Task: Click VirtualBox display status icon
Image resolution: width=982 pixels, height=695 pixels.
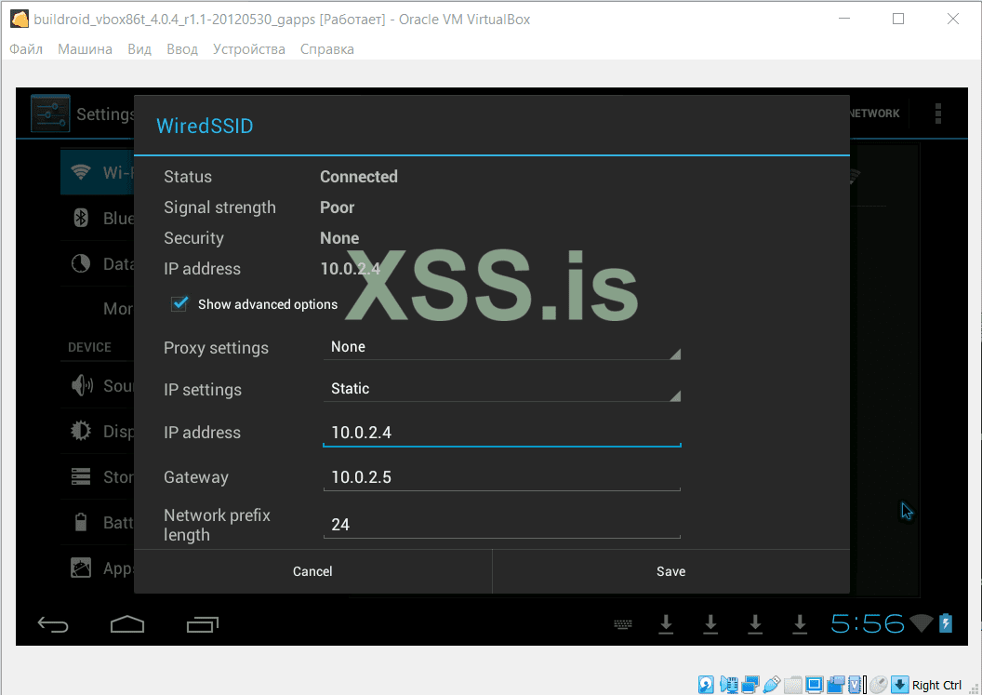Action: point(815,685)
